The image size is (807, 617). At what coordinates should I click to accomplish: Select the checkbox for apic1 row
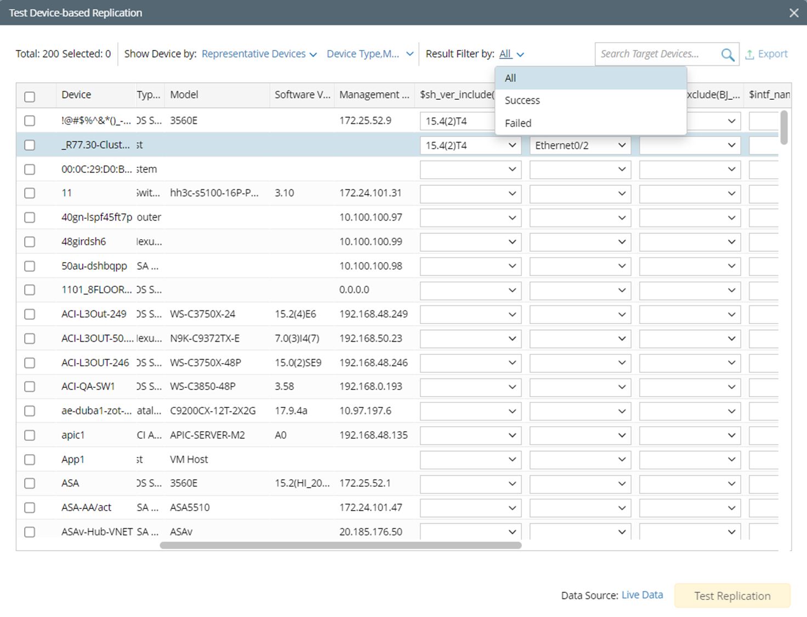tap(30, 435)
